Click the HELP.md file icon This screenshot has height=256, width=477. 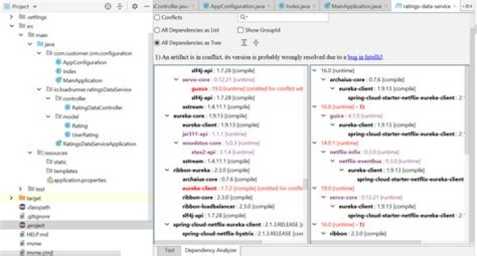(x=23, y=234)
